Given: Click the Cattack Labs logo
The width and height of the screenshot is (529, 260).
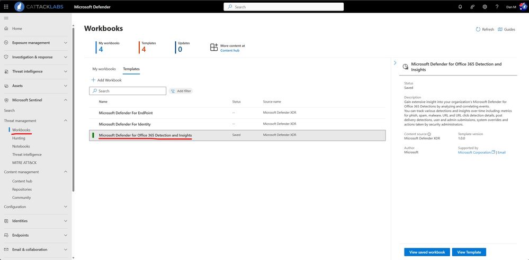Looking at the screenshot, I should (39, 7).
